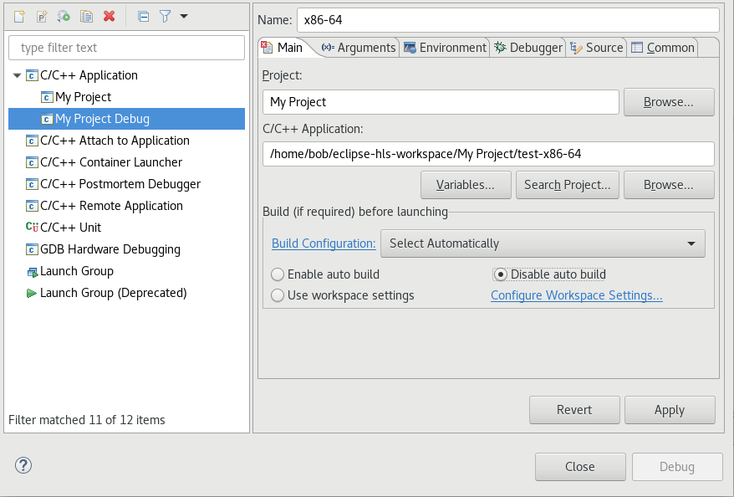The image size is (734, 497).
Task: Duplicate the selected launch configuration
Action: [x=86, y=16]
